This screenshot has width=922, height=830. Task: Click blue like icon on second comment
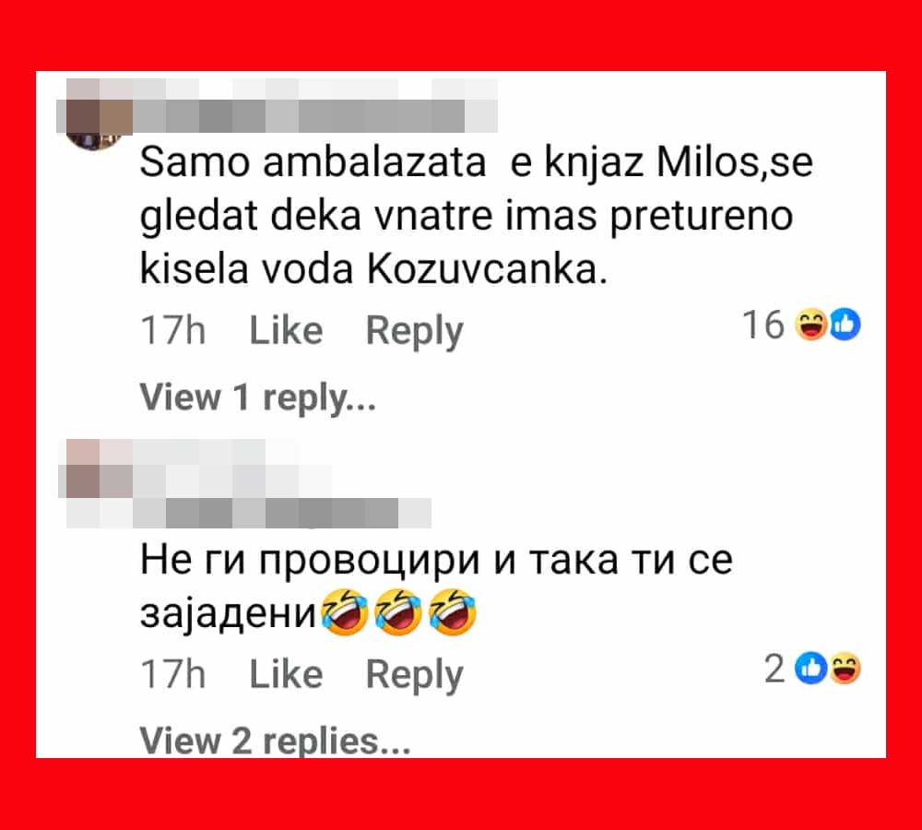(810, 669)
